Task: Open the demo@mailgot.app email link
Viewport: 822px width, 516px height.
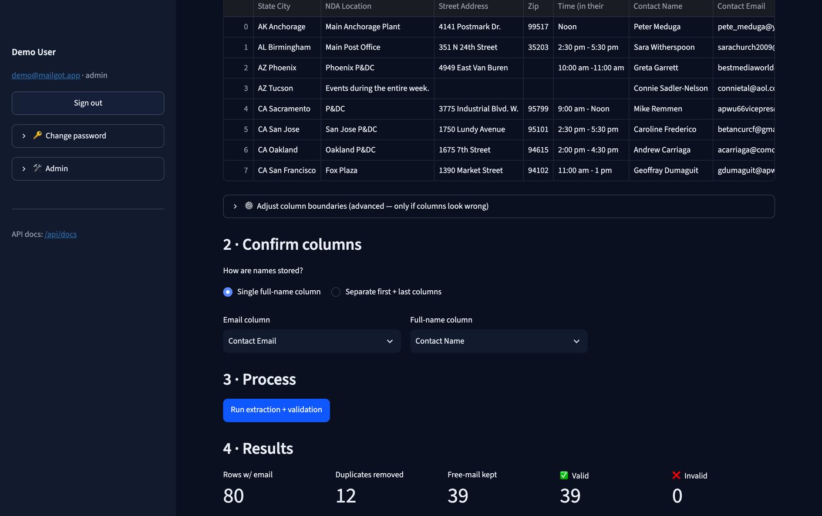Action: (46, 75)
